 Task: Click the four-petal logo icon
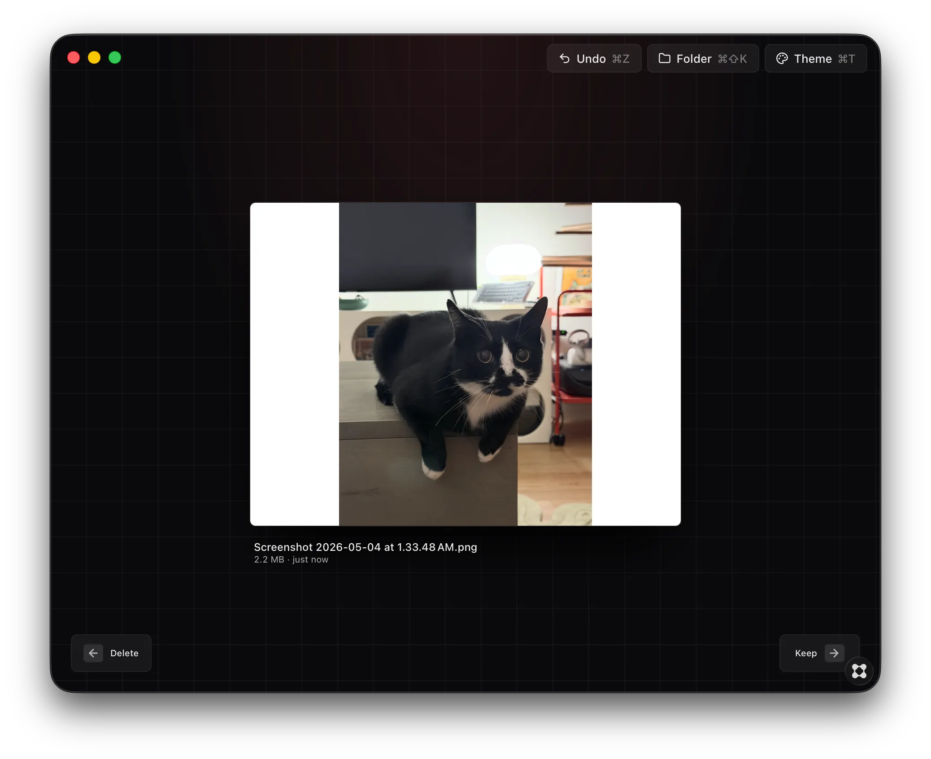859,671
